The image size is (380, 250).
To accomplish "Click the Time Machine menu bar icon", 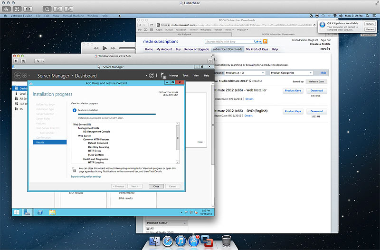I will [323, 16].
